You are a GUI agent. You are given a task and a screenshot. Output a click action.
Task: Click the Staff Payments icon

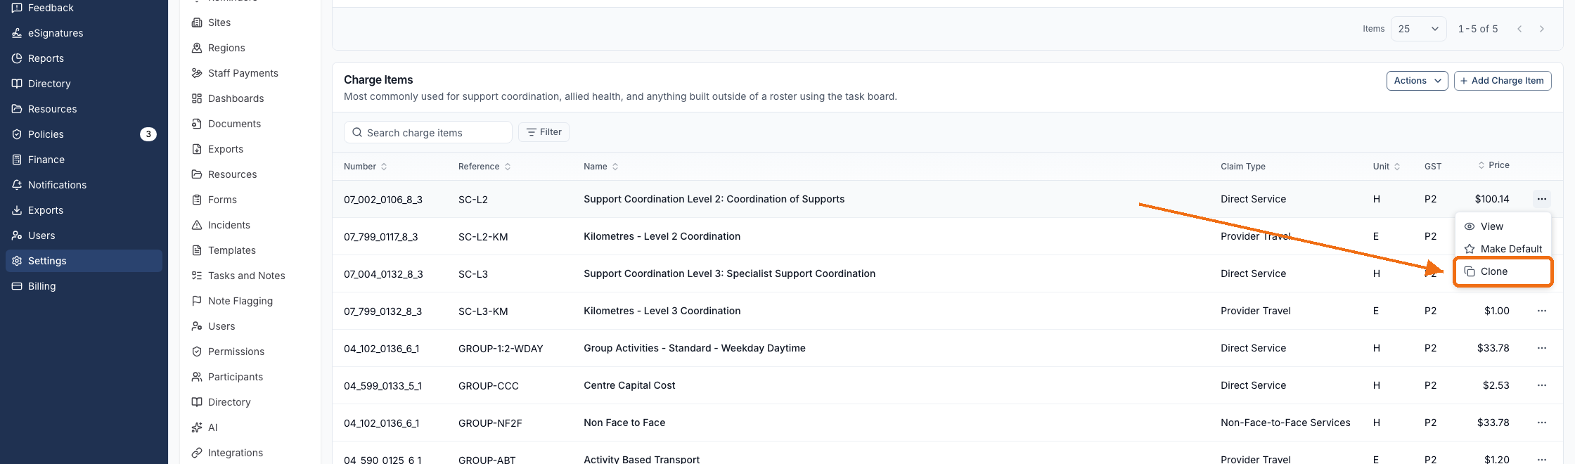tap(197, 73)
